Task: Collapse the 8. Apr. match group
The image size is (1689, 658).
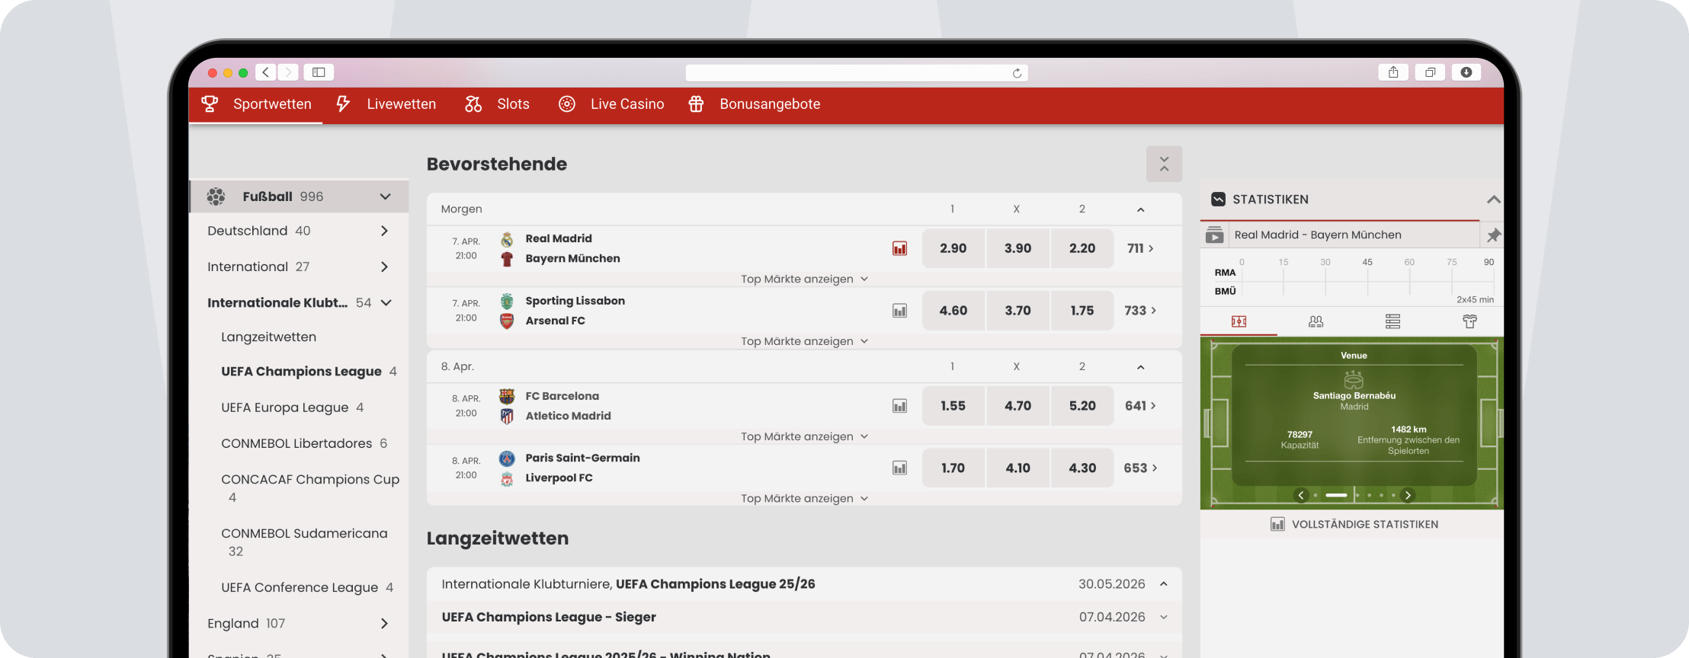Action: click(x=1140, y=367)
